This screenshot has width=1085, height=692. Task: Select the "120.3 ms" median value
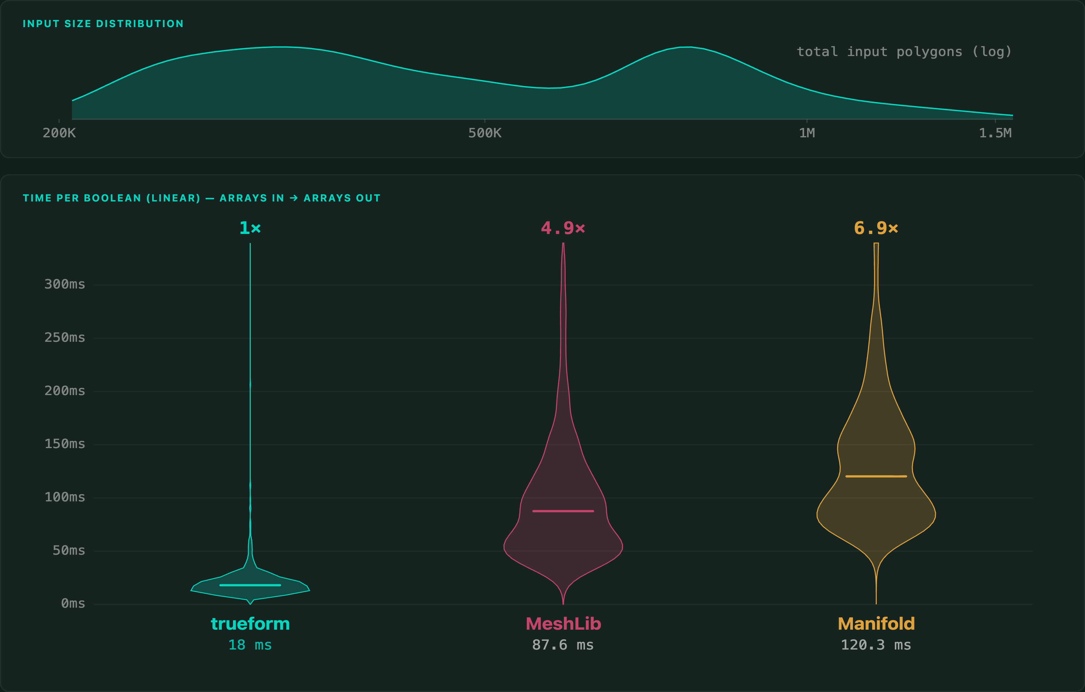click(x=876, y=645)
